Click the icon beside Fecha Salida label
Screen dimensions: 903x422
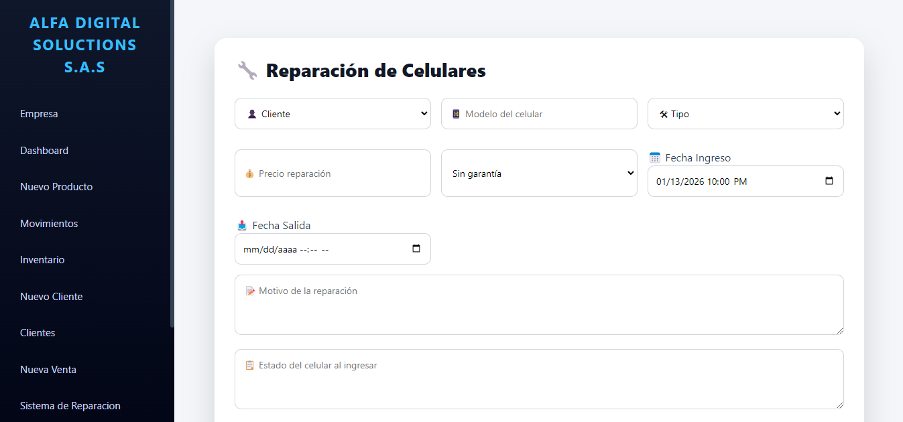tap(242, 226)
